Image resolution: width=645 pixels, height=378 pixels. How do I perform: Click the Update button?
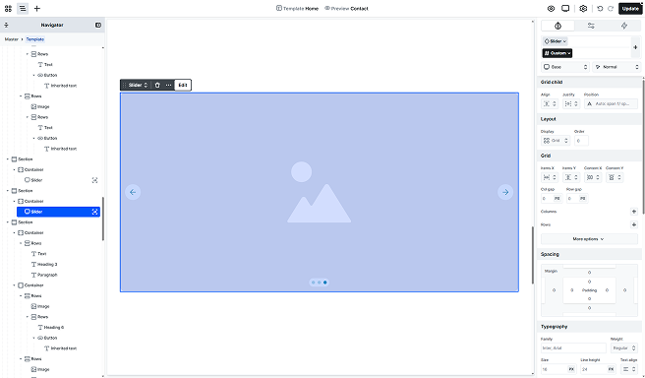[x=630, y=8]
